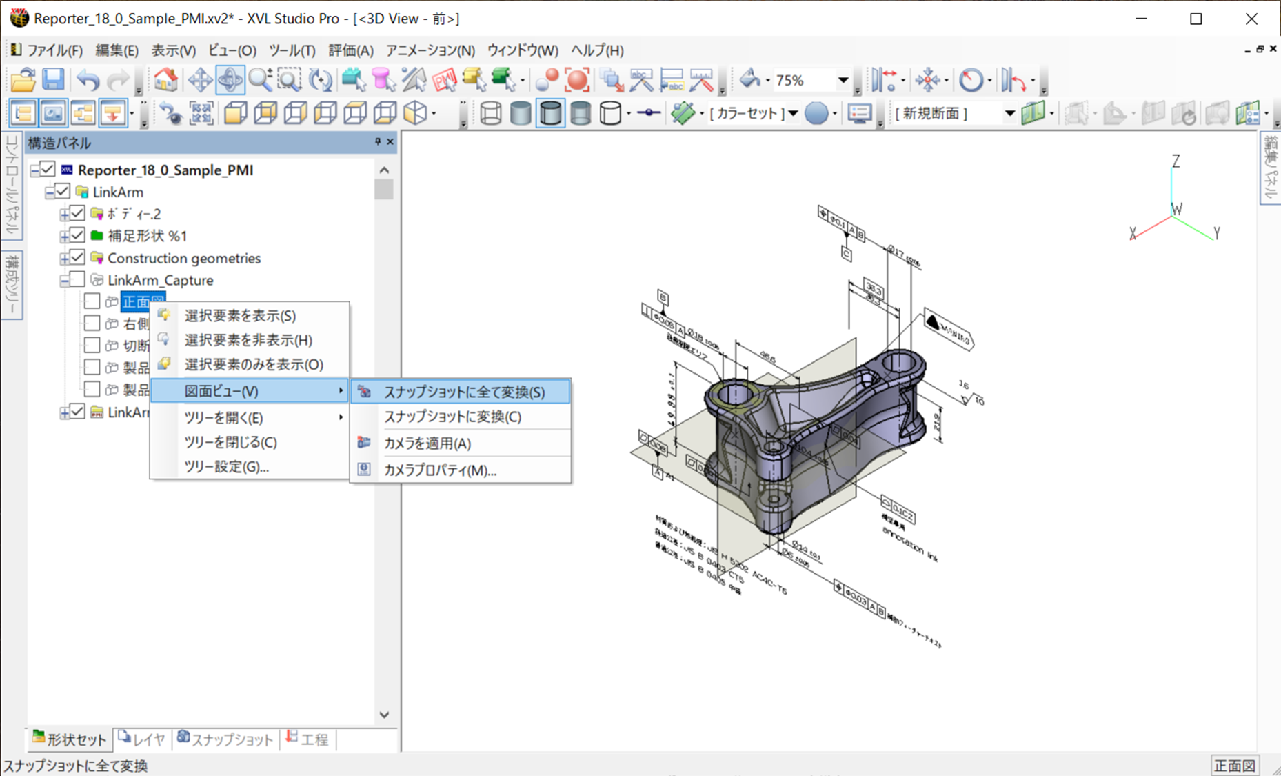This screenshot has width=1281, height=776.
Task: Click the blue octagon shape icon
Action: click(x=816, y=113)
